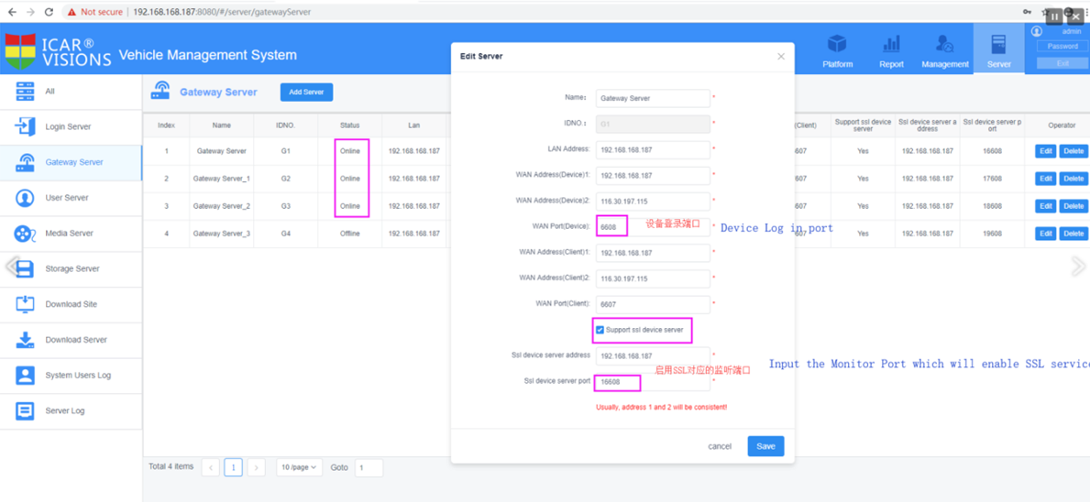
Task: Open the 10 /page dropdown
Action: (299, 467)
